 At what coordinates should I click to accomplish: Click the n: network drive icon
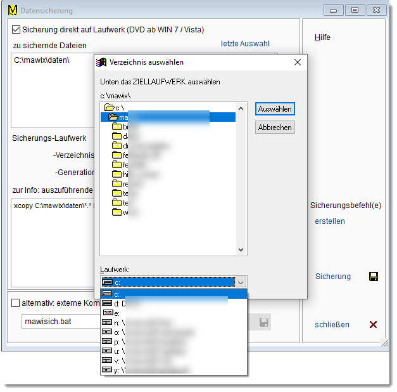click(108, 322)
